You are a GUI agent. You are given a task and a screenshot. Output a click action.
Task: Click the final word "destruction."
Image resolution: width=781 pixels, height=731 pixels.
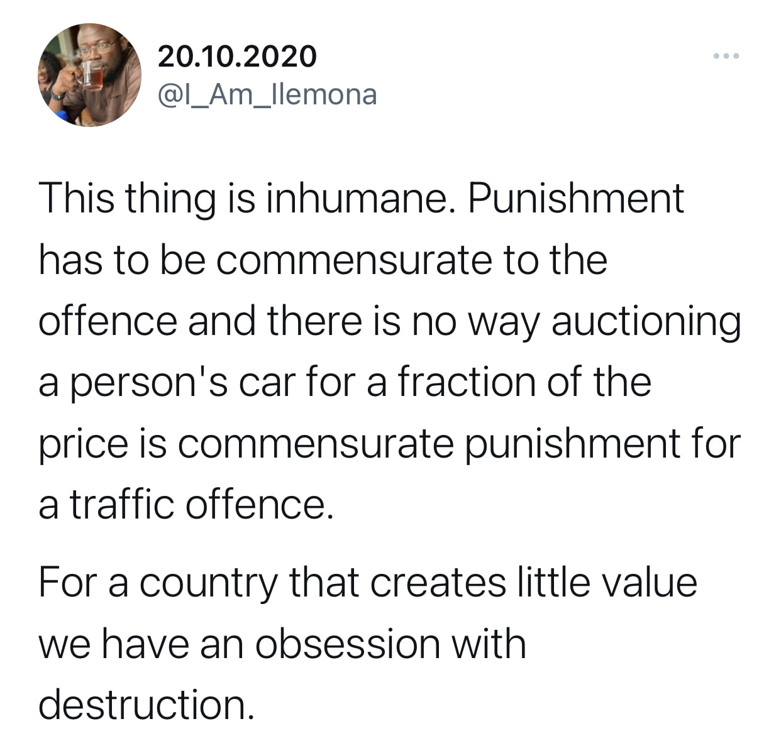[x=147, y=705]
